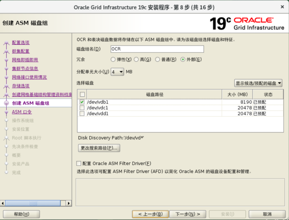Screen dimensions: 289x220
Task: Close the installer window with X
Action: [282, 7]
